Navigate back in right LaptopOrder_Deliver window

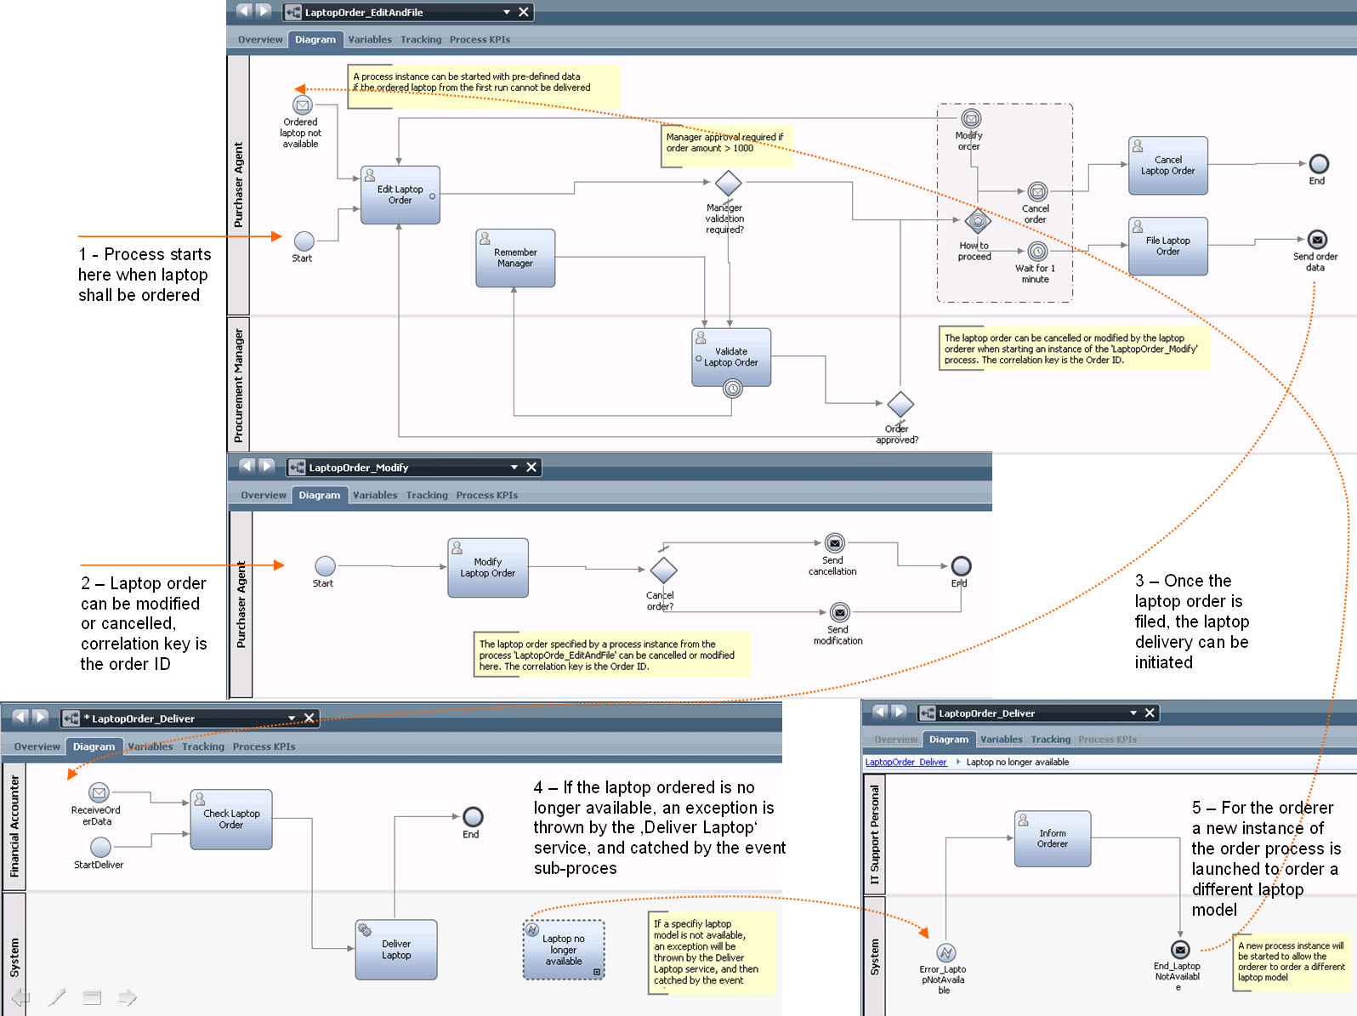880,712
